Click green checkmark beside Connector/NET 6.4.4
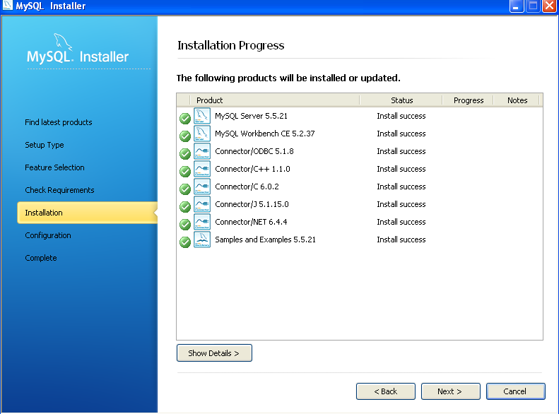 pos(185,224)
